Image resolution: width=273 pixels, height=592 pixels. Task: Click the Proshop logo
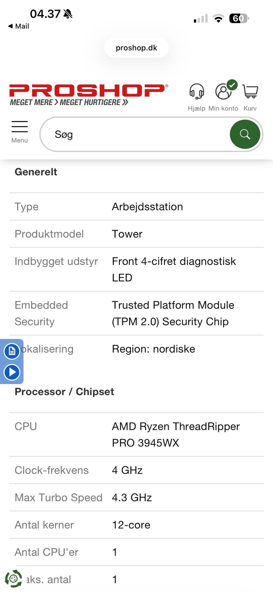[x=88, y=94]
